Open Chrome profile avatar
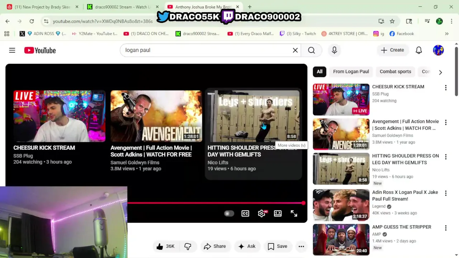This screenshot has height=258, width=459. 439,21
